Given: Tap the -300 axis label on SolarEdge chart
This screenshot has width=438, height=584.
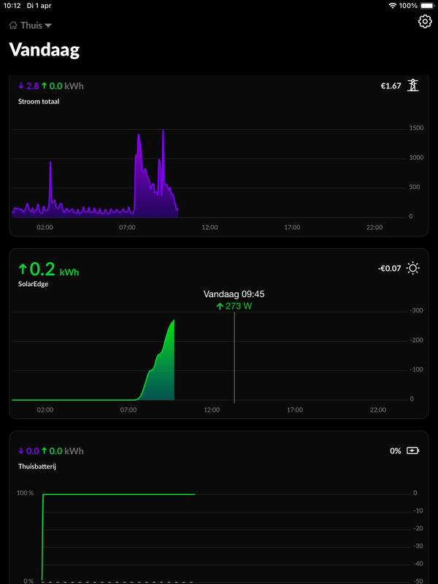Looking at the screenshot, I should pyautogui.click(x=416, y=311).
